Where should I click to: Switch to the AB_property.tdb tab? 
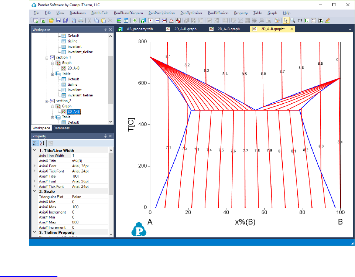[140, 29]
